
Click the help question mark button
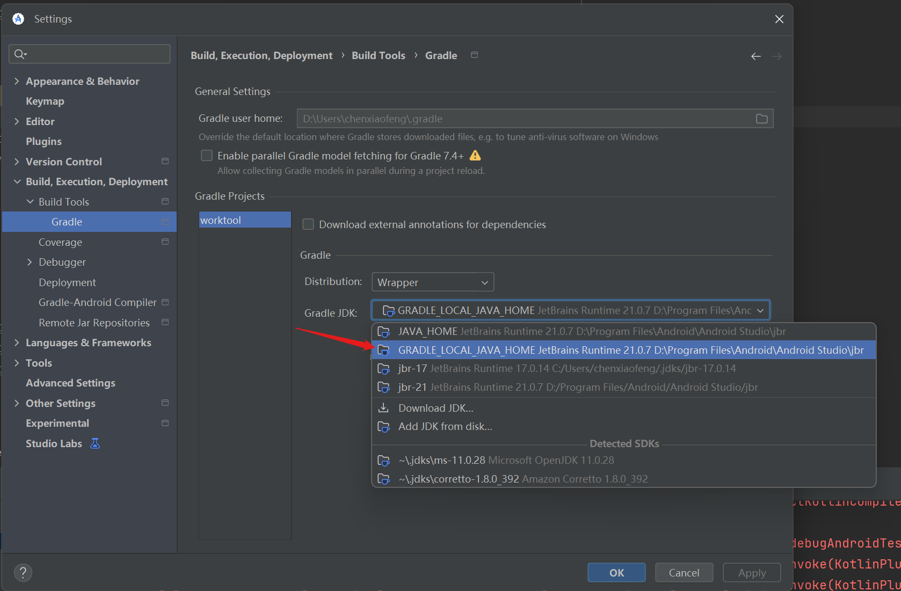tap(23, 573)
